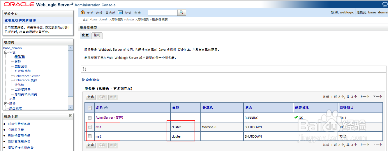This screenshot has height=151, width=388.
Task: Open 首选项 preferences
Action: pos(110,13)
